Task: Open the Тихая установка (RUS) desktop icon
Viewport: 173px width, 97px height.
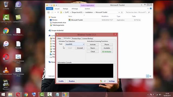Action: pos(18,72)
